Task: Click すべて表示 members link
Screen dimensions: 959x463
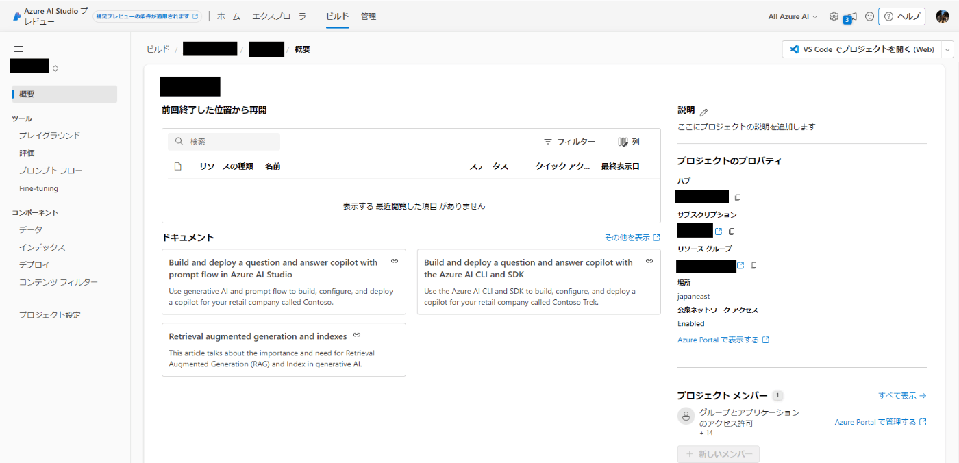Action: [902, 395]
